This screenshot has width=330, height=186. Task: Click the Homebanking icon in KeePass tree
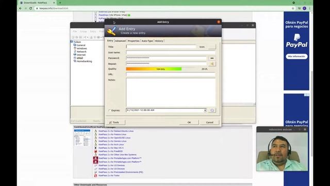(x=75, y=61)
